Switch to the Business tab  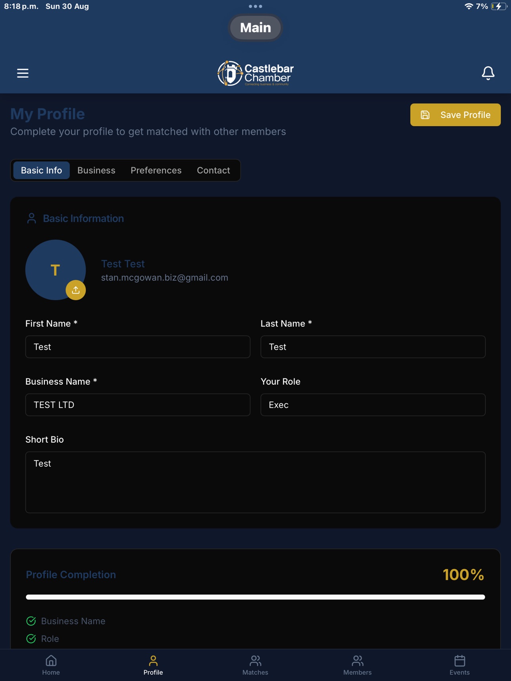tap(96, 170)
